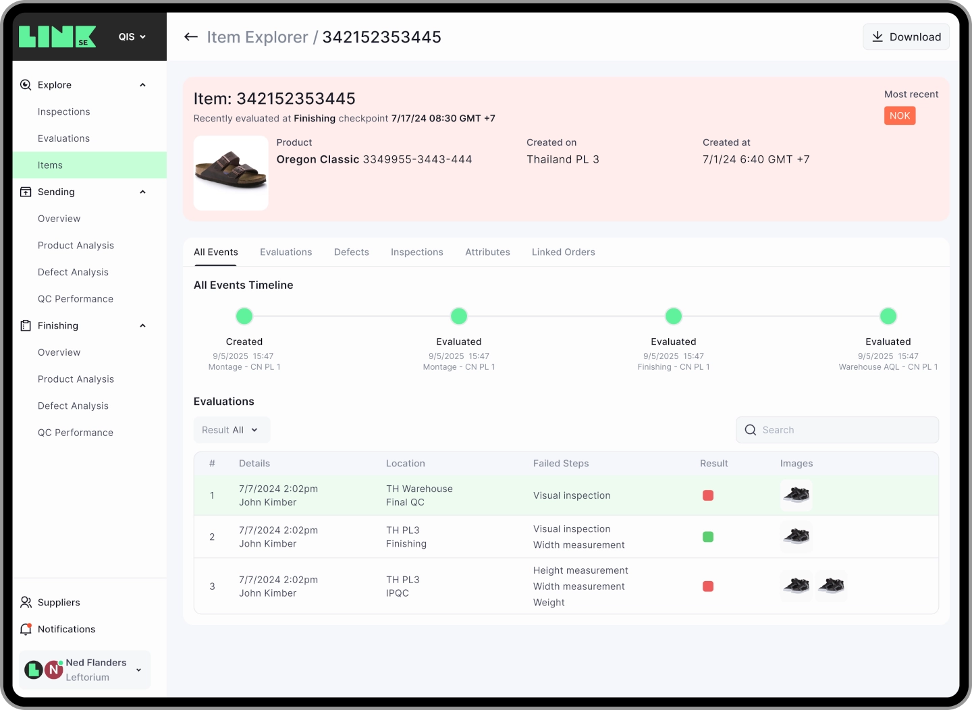This screenshot has height=710, width=972.
Task: Open the QIS dropdown in header
Action: [132, 36]
